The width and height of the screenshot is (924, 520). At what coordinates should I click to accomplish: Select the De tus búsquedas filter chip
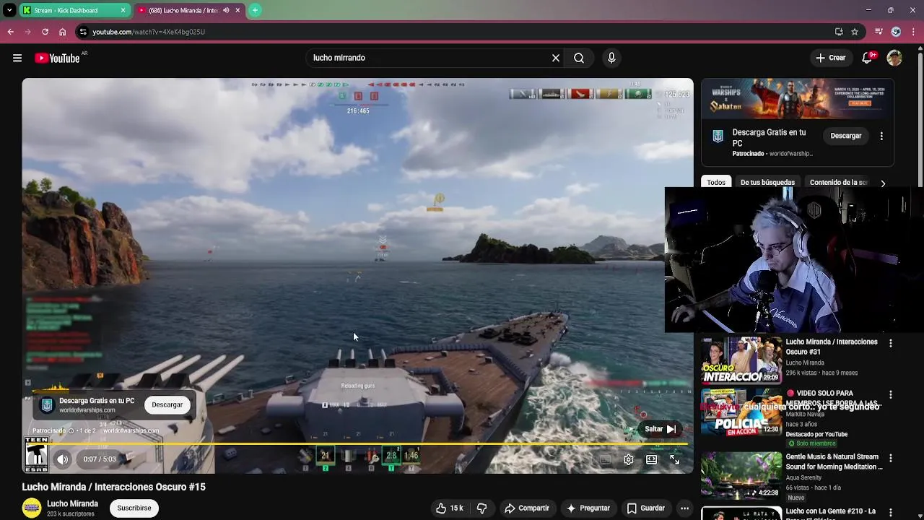[x=767, y=183]
